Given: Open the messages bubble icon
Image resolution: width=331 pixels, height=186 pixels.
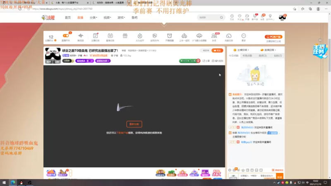Looking at the screenshot, I should coord(262,17).
